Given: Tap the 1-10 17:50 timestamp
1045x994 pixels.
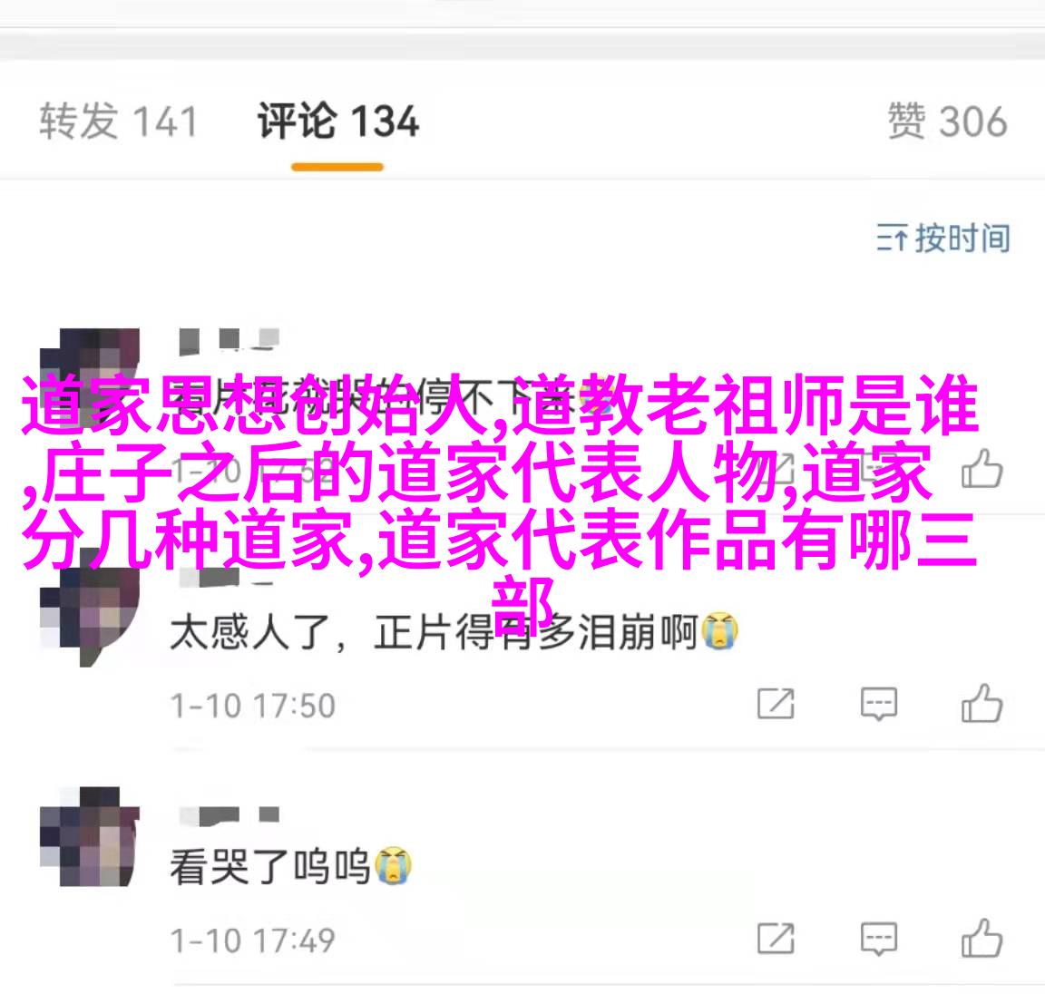Looking at the screenshot, I should [252, 706].
